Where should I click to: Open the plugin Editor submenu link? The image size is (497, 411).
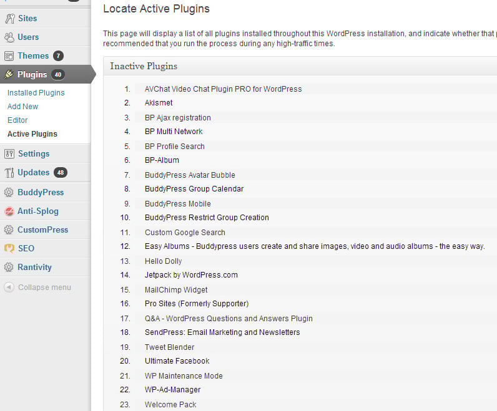tap(17, 120)
